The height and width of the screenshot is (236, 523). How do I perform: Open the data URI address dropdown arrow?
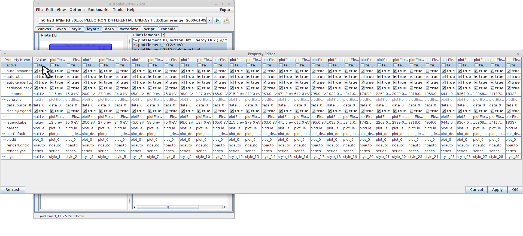click(x=210, y=20)
